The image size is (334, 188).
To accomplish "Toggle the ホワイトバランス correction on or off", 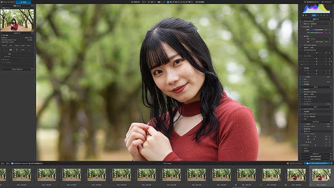I will coord(303,21).
